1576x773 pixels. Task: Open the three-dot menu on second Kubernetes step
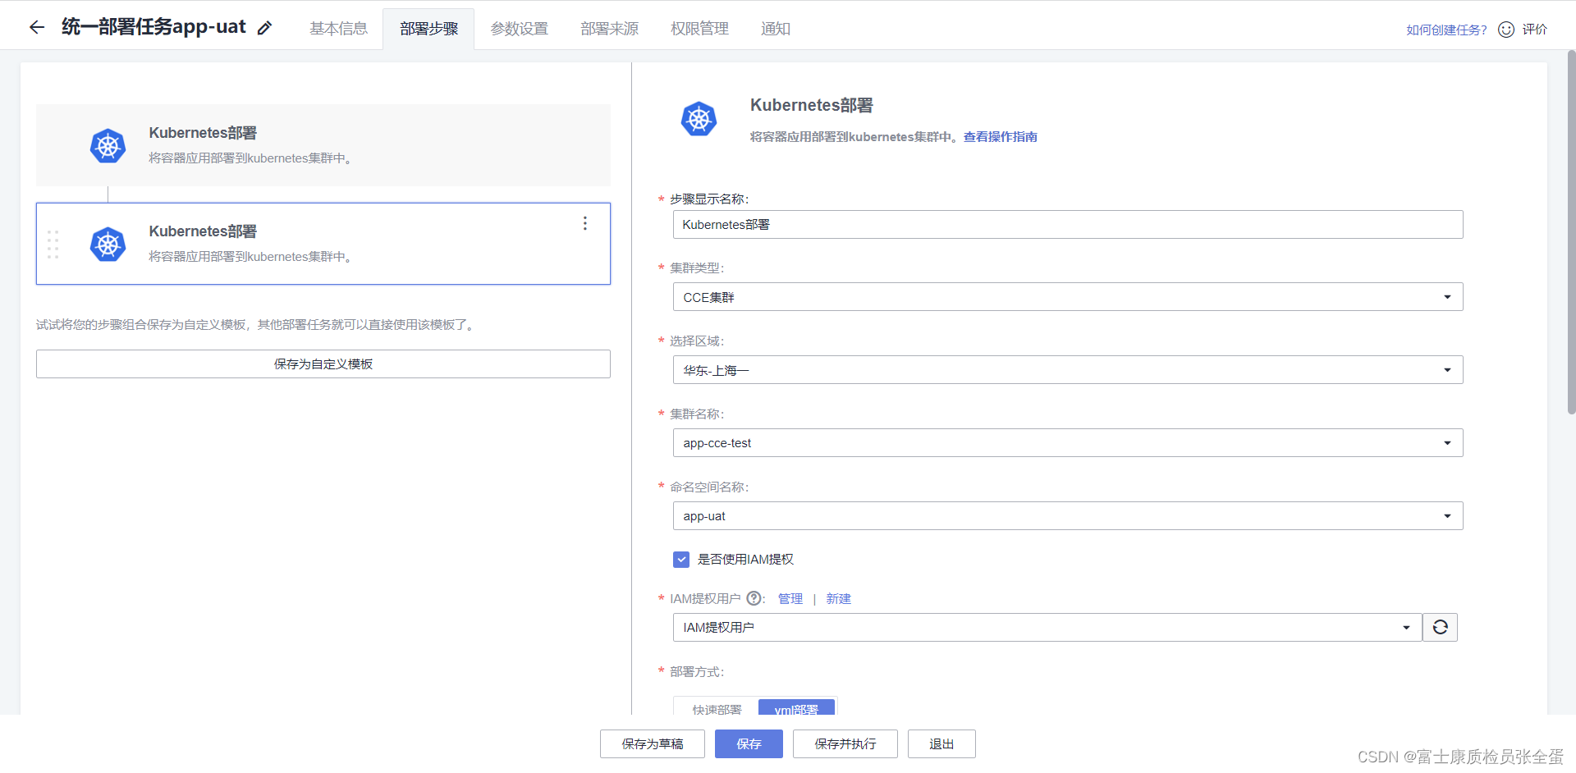(585, 223)
